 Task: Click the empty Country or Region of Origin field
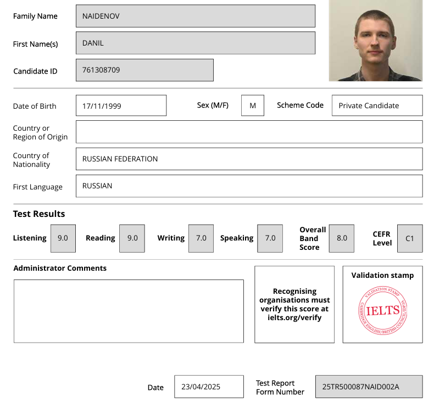249,132
